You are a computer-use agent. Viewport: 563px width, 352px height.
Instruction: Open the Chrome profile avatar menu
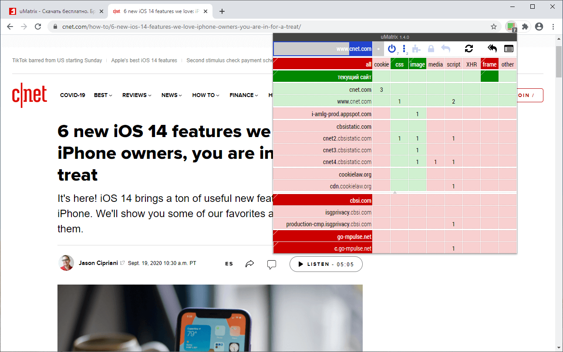pyautogui.click(x=539, y=27)
